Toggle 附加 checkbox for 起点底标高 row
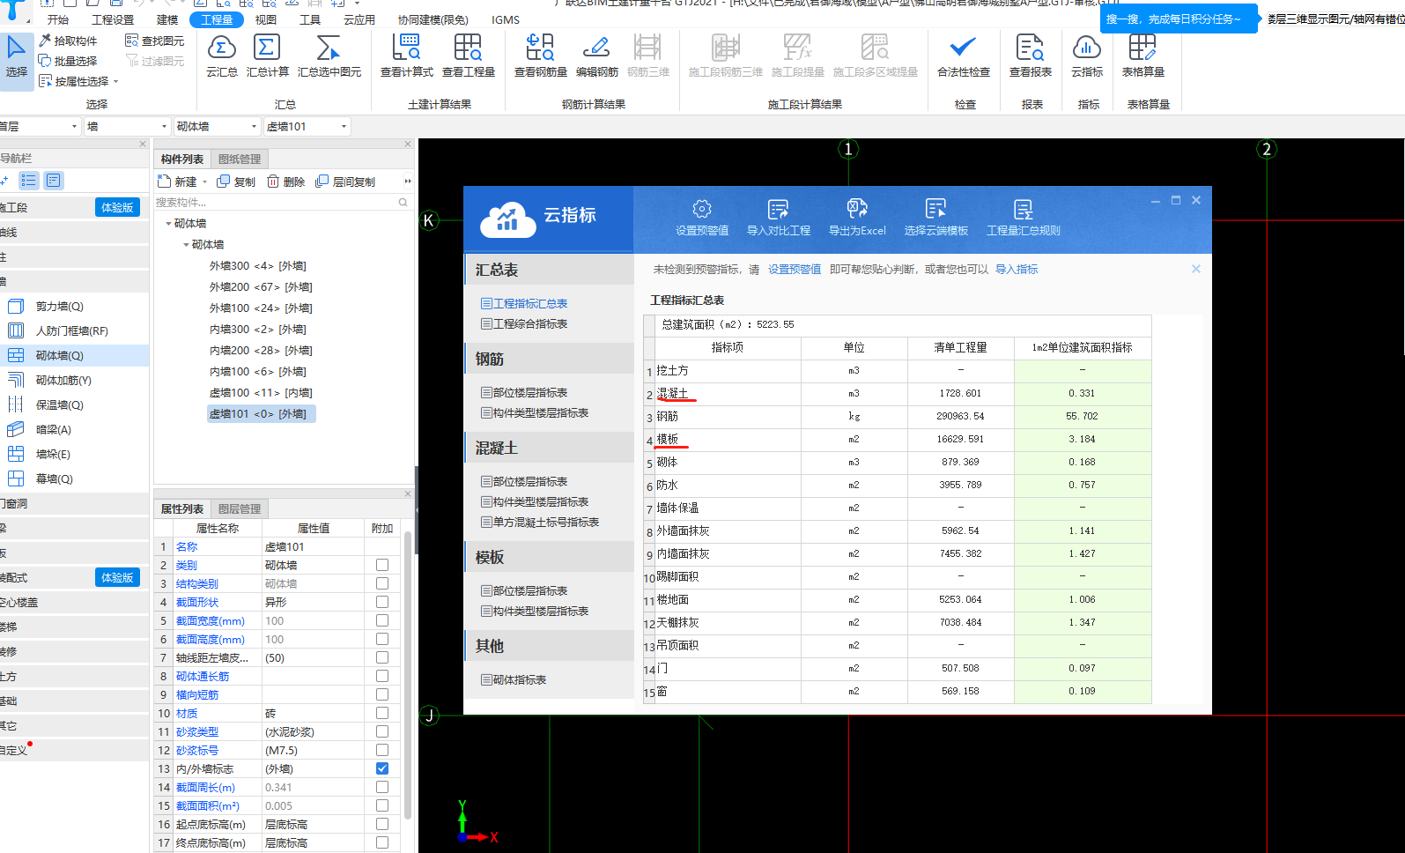1405x853 pixels. coord(382,824)
